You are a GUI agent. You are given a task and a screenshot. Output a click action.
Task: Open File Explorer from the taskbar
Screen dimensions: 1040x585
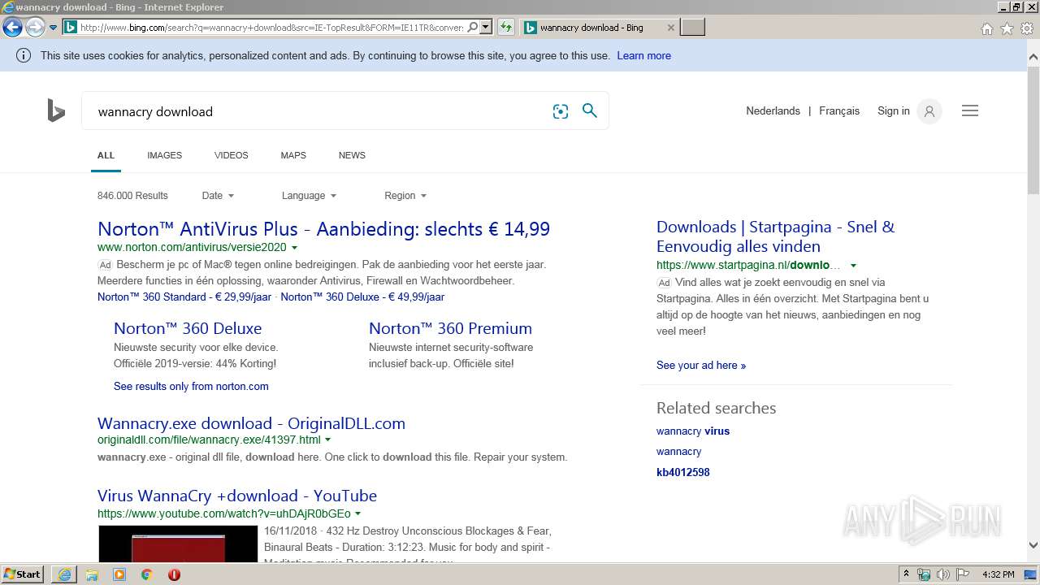pyautogui.click(x=92, y=574)
